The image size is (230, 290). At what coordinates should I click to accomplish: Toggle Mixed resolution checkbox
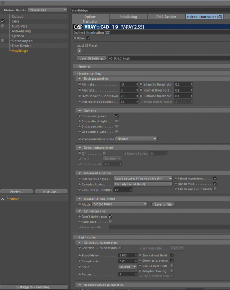pos(215,179)
